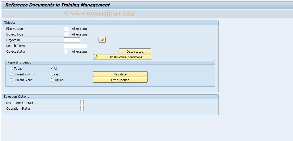Click the Reference Documents in Training Management title

(x=57, y=5)
